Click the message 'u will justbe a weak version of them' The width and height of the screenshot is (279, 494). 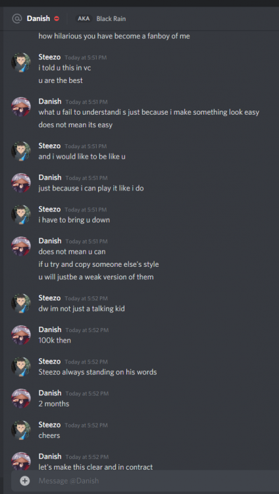[96, 277]
